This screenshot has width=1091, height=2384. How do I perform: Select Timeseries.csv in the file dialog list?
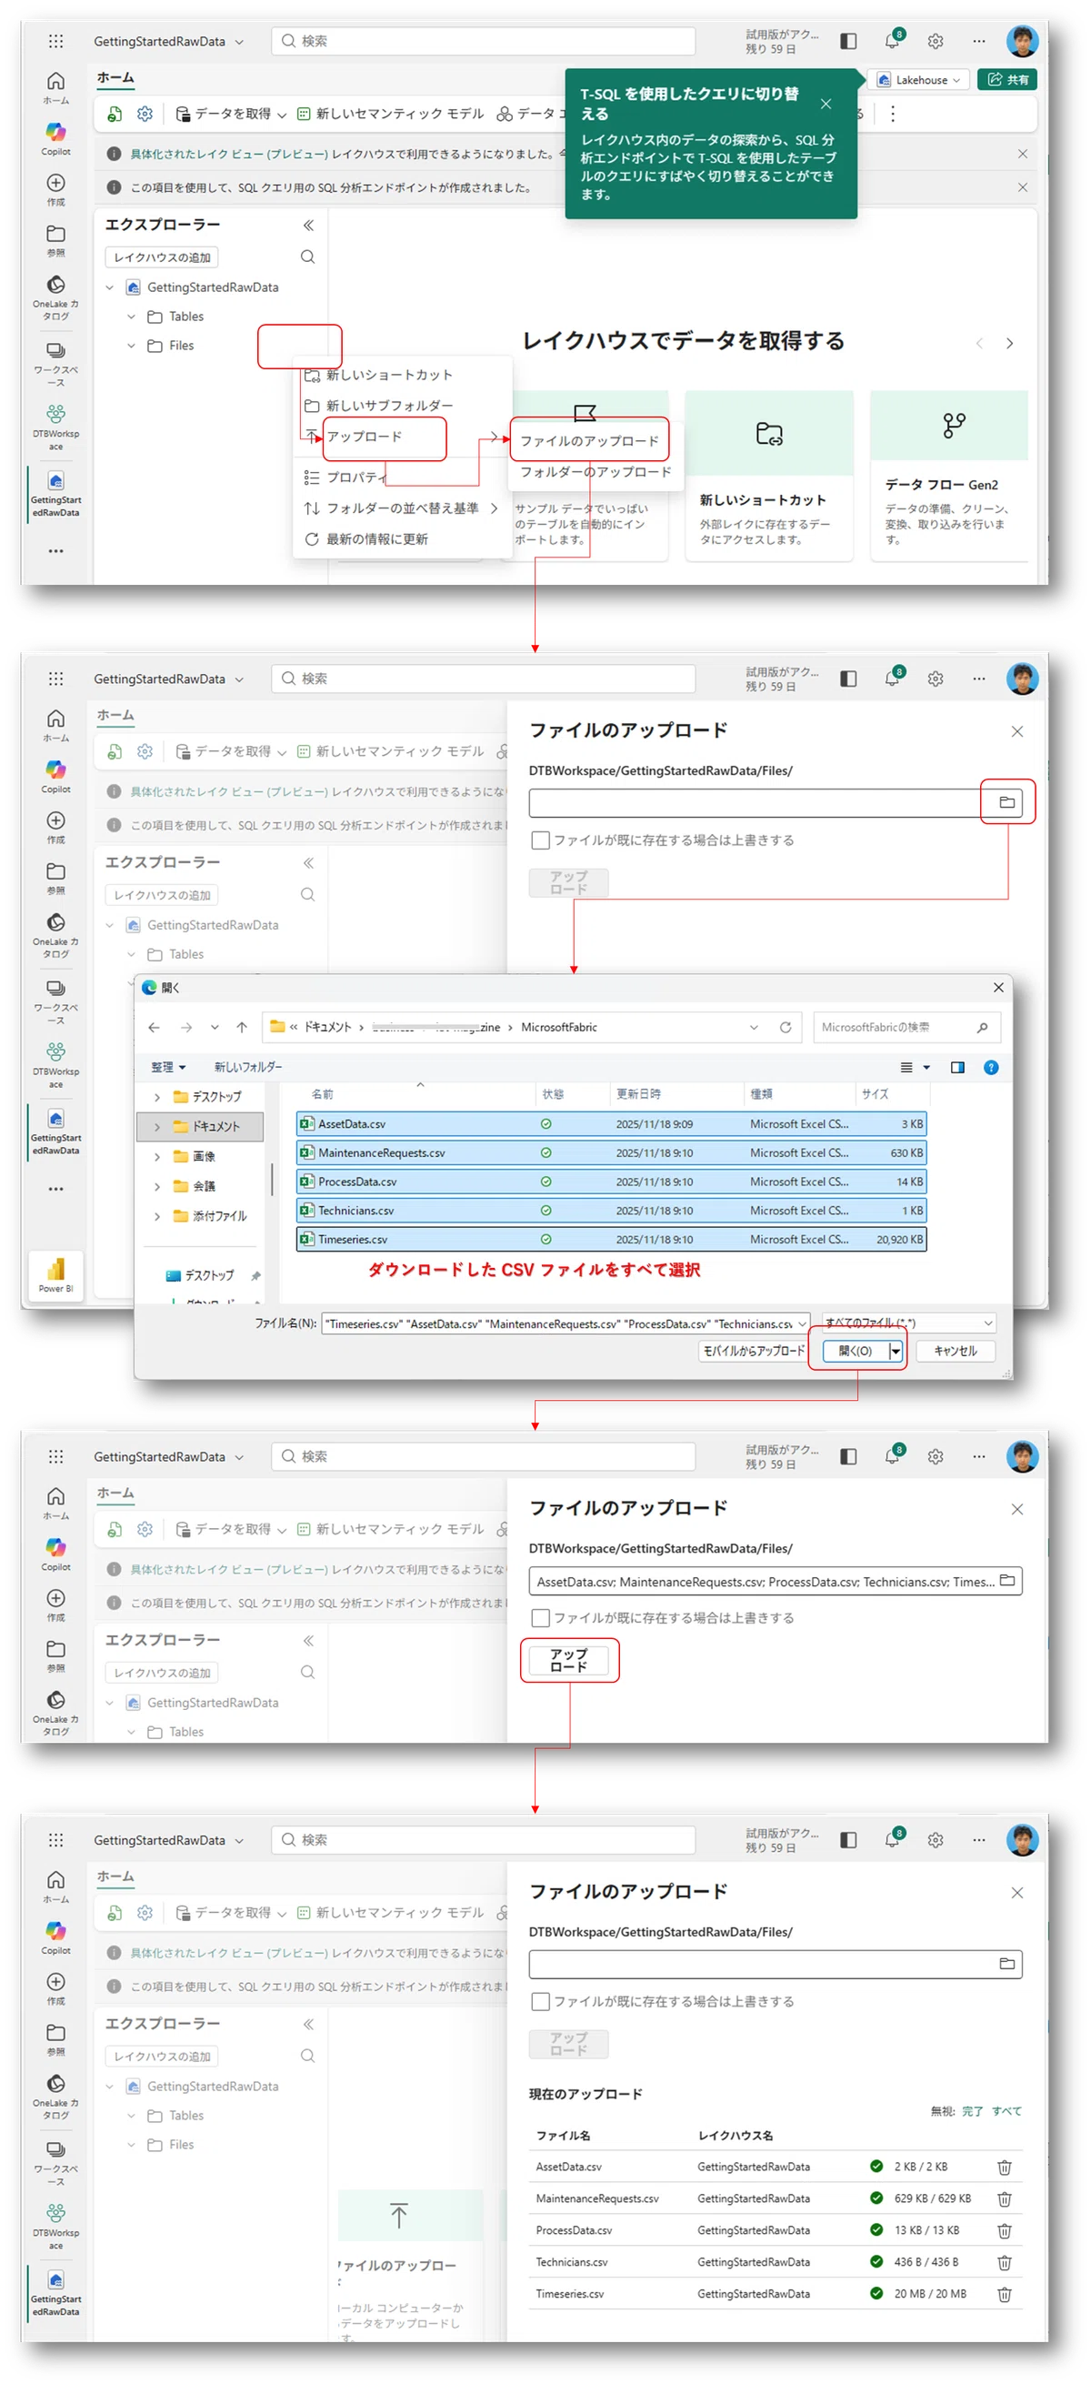pos(611,1239)
